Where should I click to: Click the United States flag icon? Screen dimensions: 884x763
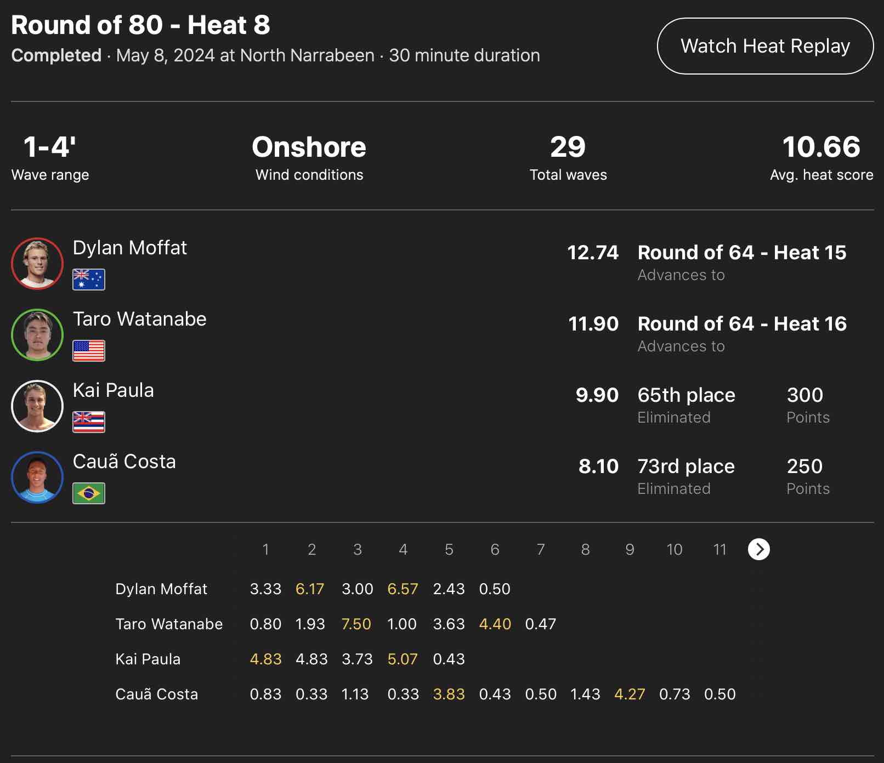(x=89, y=351)
